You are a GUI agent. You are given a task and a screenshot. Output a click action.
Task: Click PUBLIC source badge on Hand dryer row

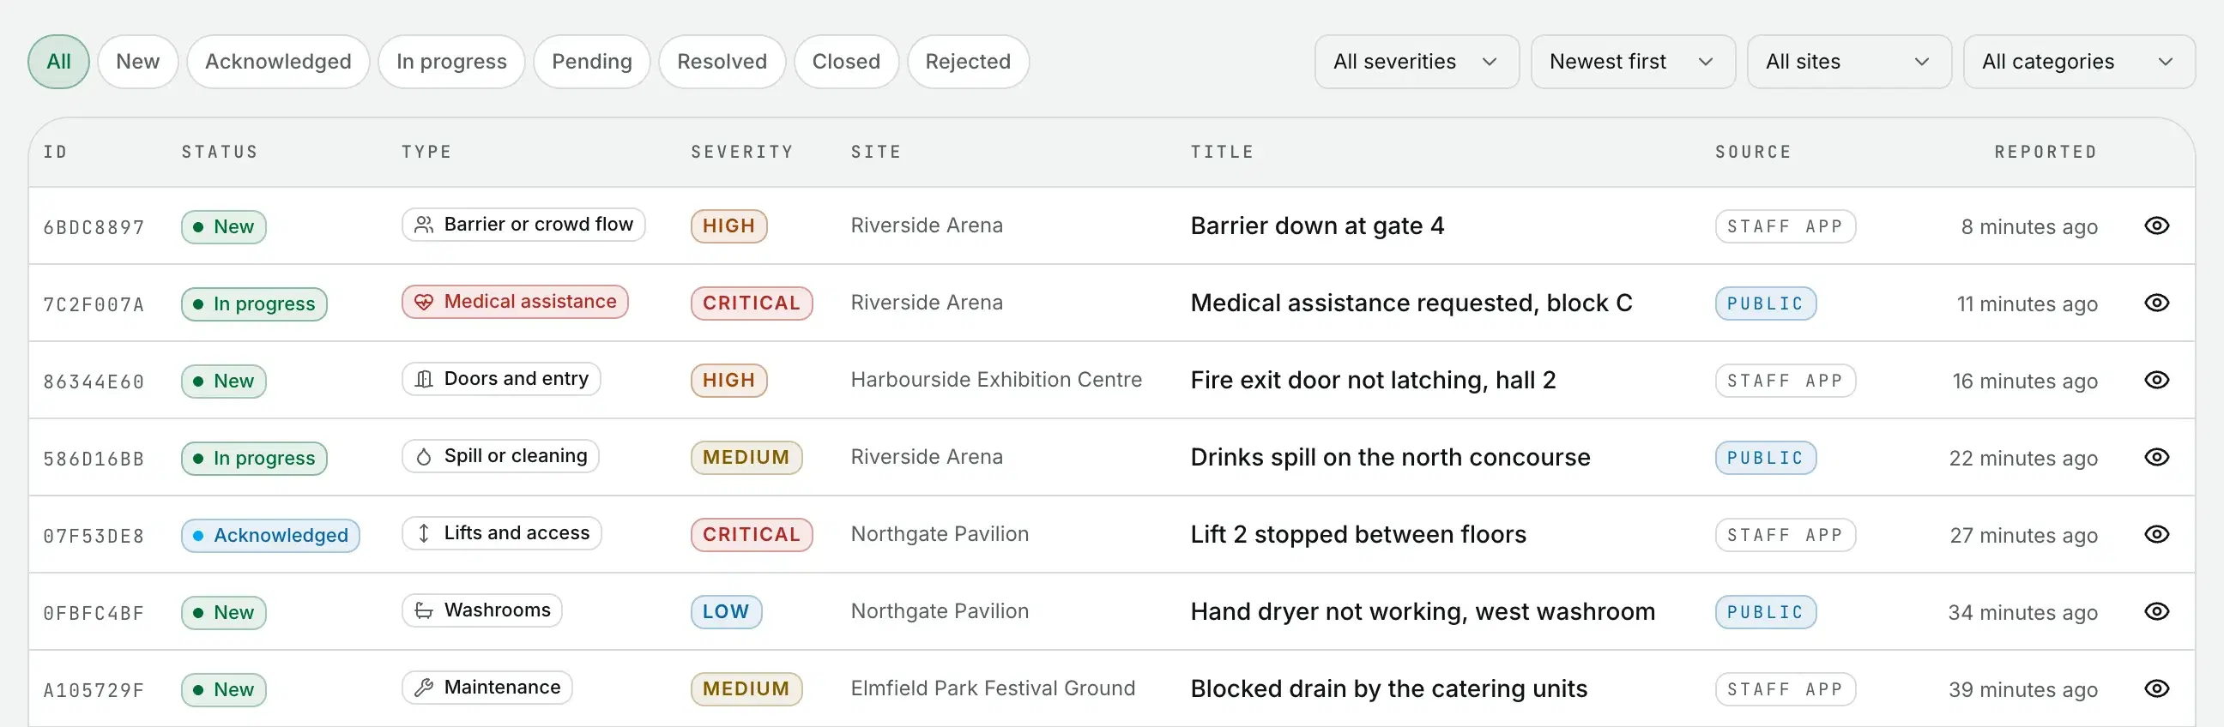click(x=1766, y=612)
